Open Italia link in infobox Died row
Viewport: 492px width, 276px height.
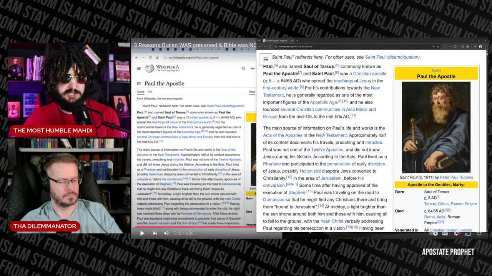click(x=441, y=217)
